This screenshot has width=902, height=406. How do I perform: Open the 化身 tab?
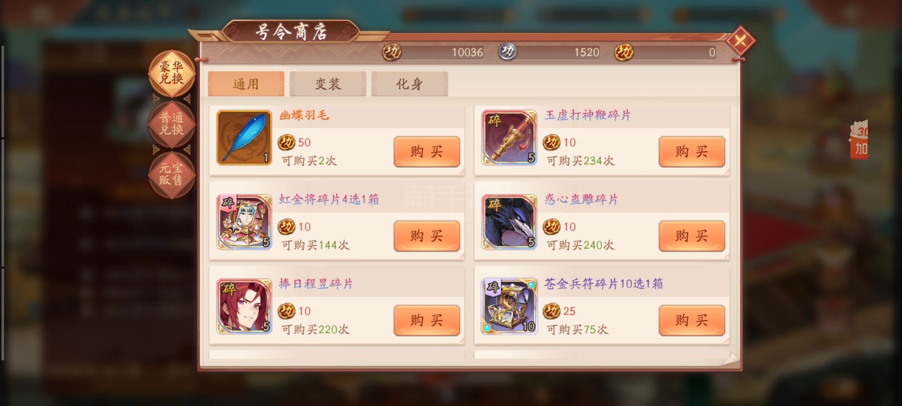coord(410,84)
